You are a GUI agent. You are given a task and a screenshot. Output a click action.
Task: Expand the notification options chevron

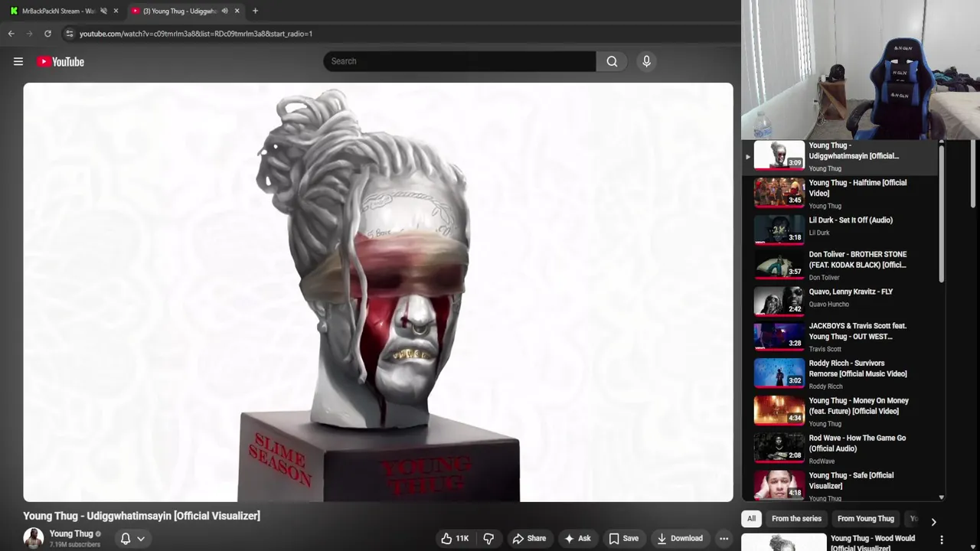[141, 539]
